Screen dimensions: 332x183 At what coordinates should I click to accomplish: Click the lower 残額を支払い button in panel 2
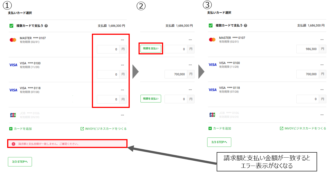pyautogui.click(x=151, y=99)
